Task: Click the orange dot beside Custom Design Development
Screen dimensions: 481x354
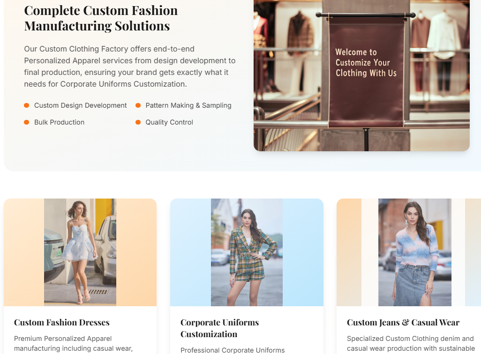Action: (27, 105)
